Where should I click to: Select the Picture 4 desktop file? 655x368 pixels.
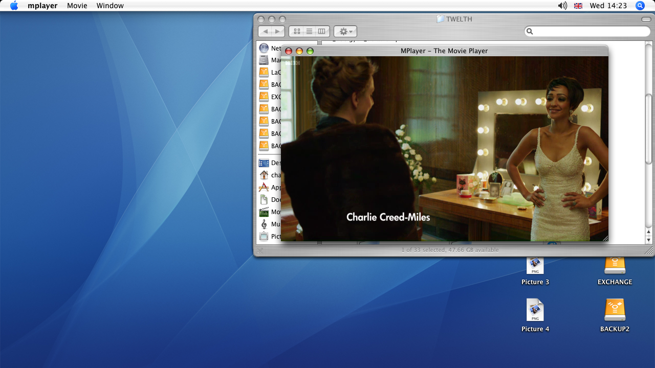[x=535, y=315]
